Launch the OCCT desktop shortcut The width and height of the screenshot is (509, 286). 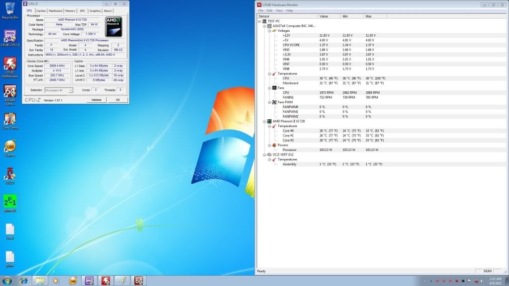10,176
